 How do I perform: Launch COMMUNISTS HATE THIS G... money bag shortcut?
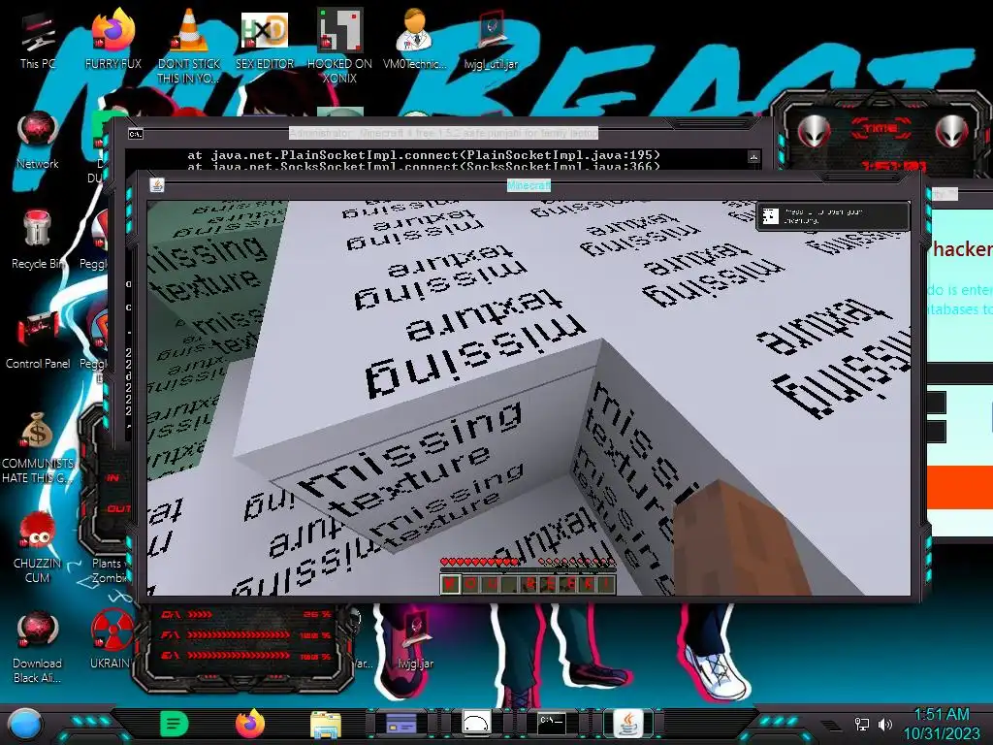point(38,448)
